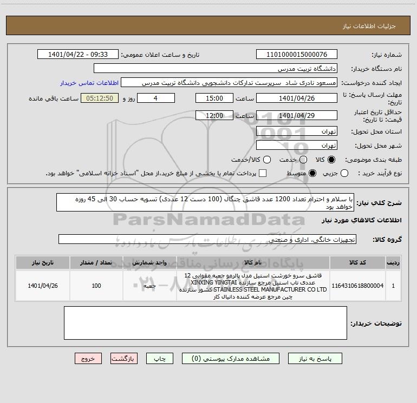Screen dimensions: 417x403
Task: Click the product name cell قاشق سرو خورشت
Action: 253,286
